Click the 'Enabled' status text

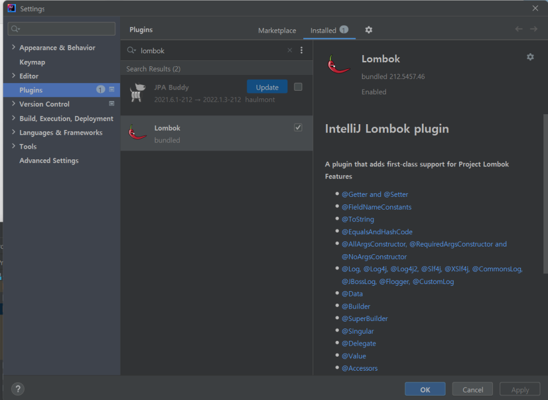(374, 92)
